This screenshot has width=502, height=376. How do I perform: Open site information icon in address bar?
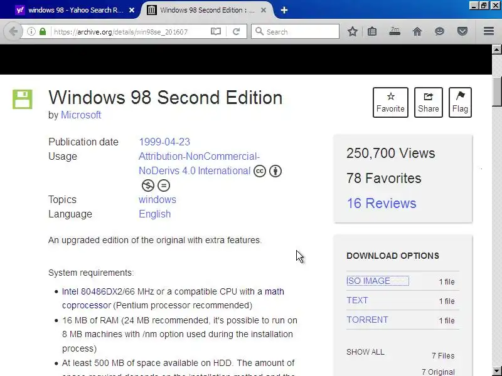point(31,31)
